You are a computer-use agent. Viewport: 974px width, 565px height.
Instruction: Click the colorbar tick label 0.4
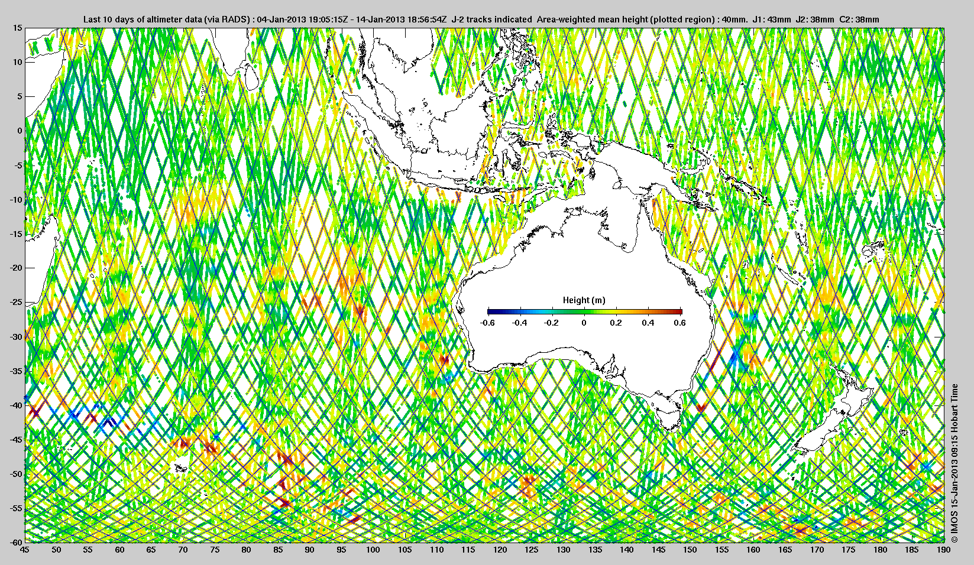(648, 323)
